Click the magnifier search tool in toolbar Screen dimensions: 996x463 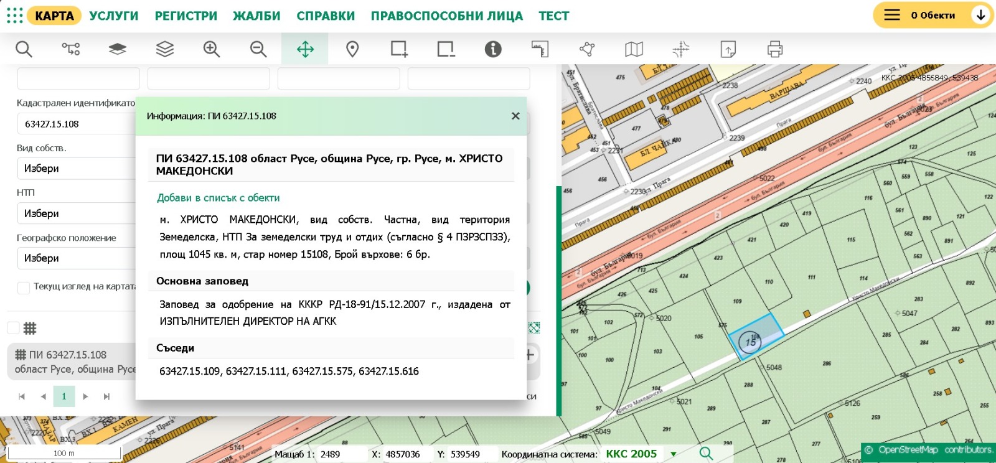click(24, 49)
